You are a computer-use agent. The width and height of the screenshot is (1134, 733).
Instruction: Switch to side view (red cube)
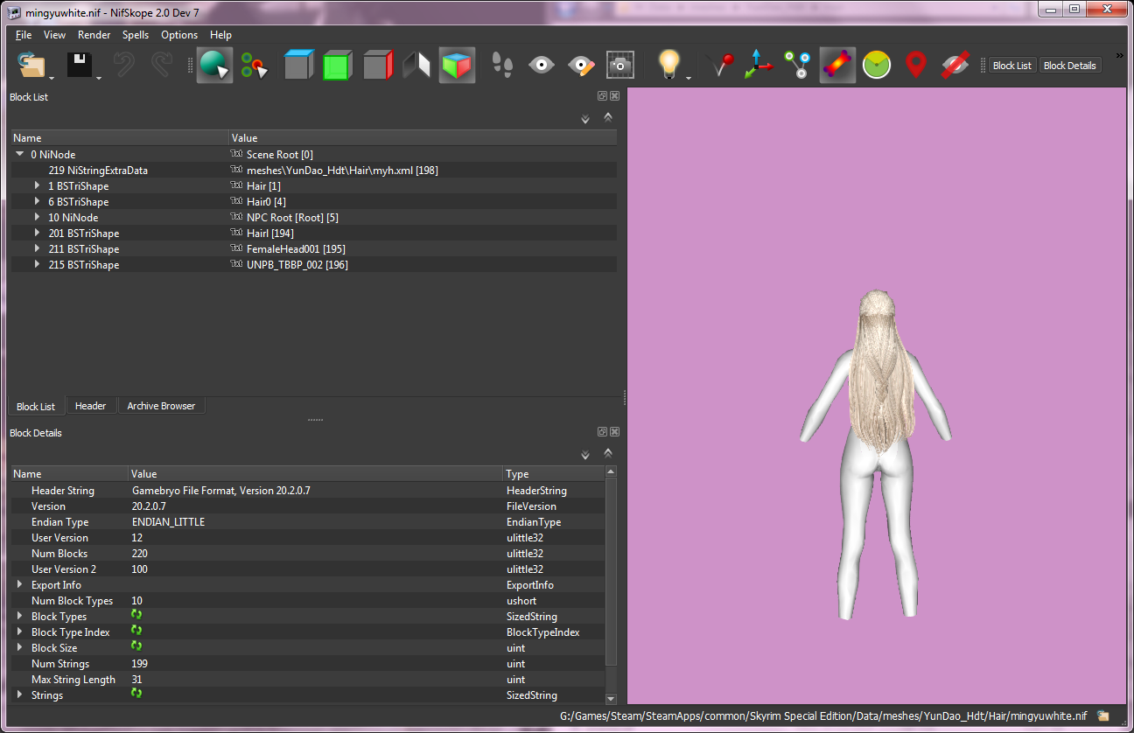pyautogui.click(x=377, y=66)
